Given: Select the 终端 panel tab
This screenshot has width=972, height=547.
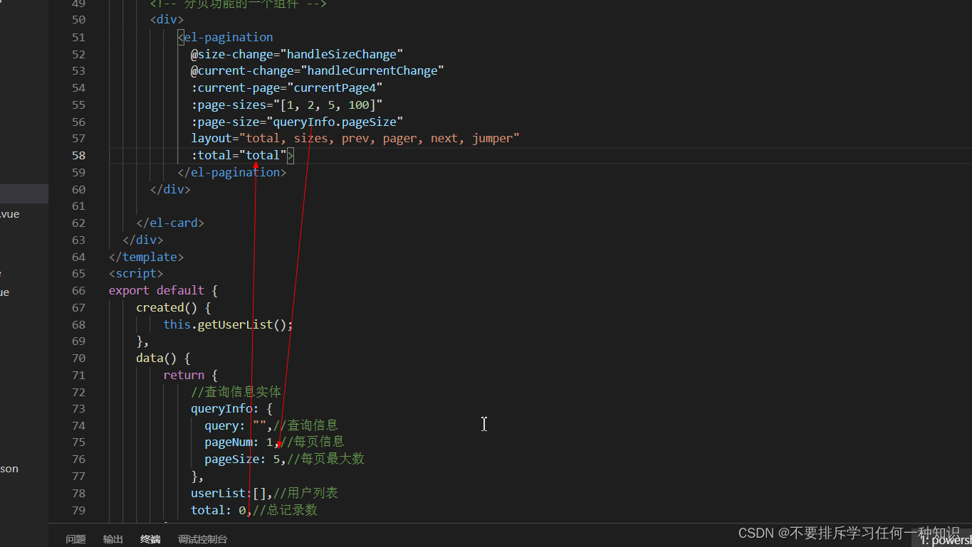Looking at the screenshot, I should click(150, 539).
